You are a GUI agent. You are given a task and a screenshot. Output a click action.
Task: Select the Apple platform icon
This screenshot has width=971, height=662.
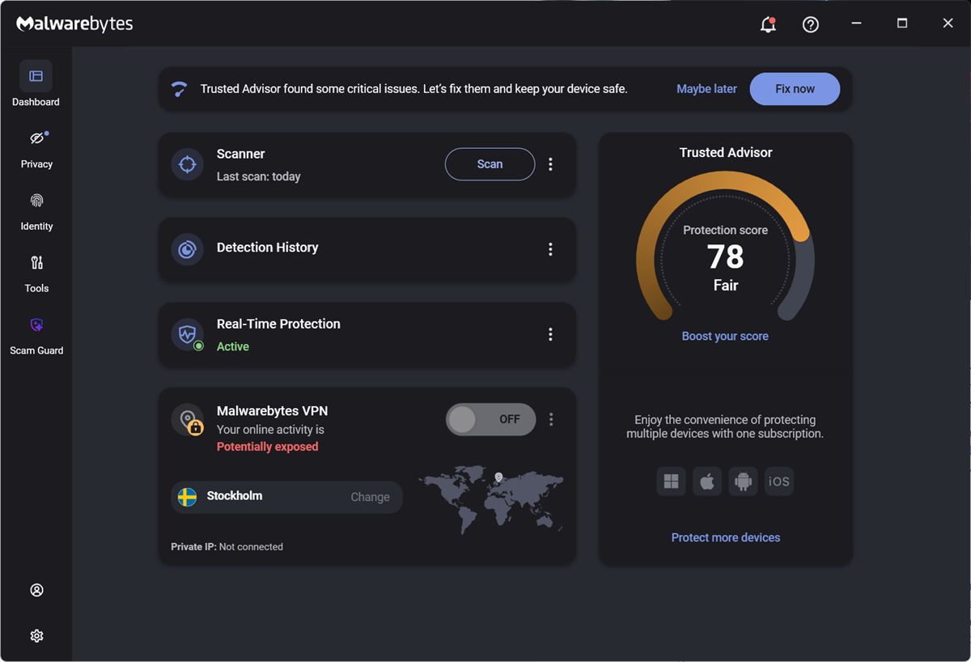[706, 482]
